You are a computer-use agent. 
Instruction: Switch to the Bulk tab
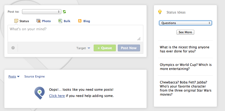(x=67, y=21)
